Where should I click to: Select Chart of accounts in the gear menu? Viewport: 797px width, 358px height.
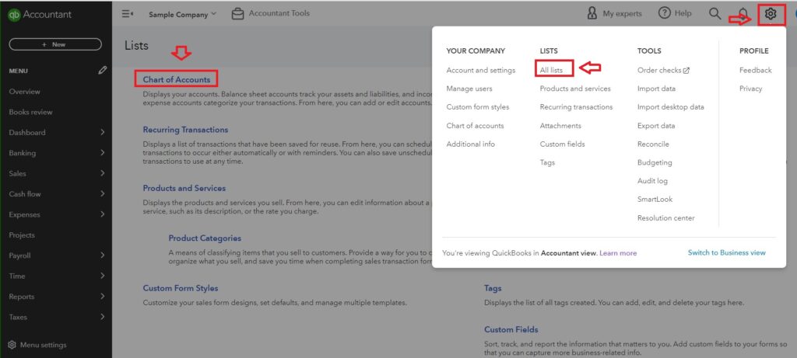475,125
